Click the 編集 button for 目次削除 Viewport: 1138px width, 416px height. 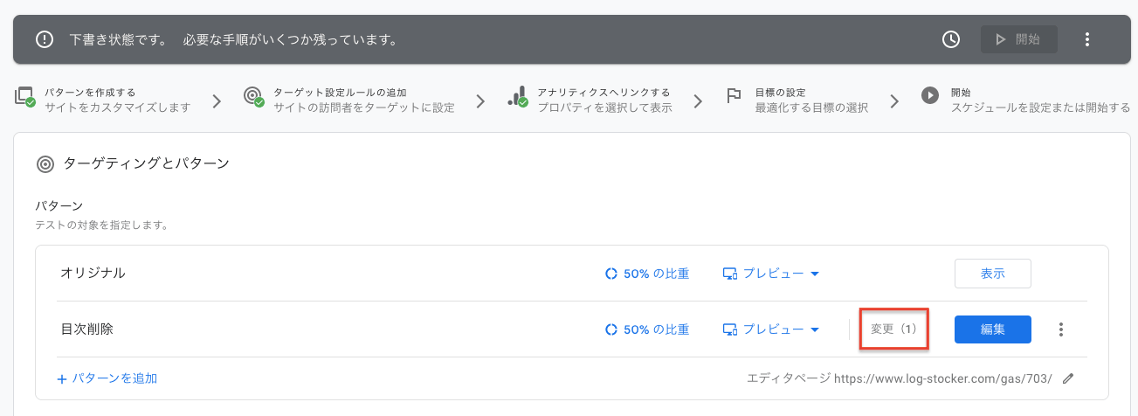pyautogui.click(x=993, y=329)
